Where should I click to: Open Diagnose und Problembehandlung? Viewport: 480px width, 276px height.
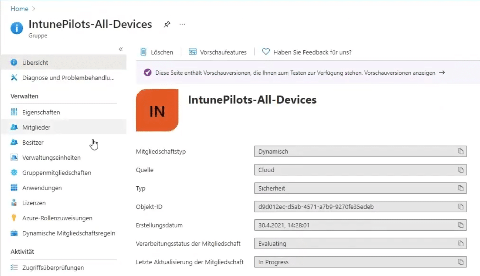click(x=63, y=78)
